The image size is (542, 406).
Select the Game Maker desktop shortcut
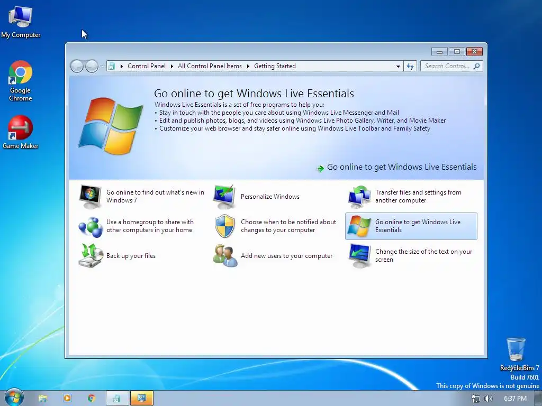coord(21,132)
